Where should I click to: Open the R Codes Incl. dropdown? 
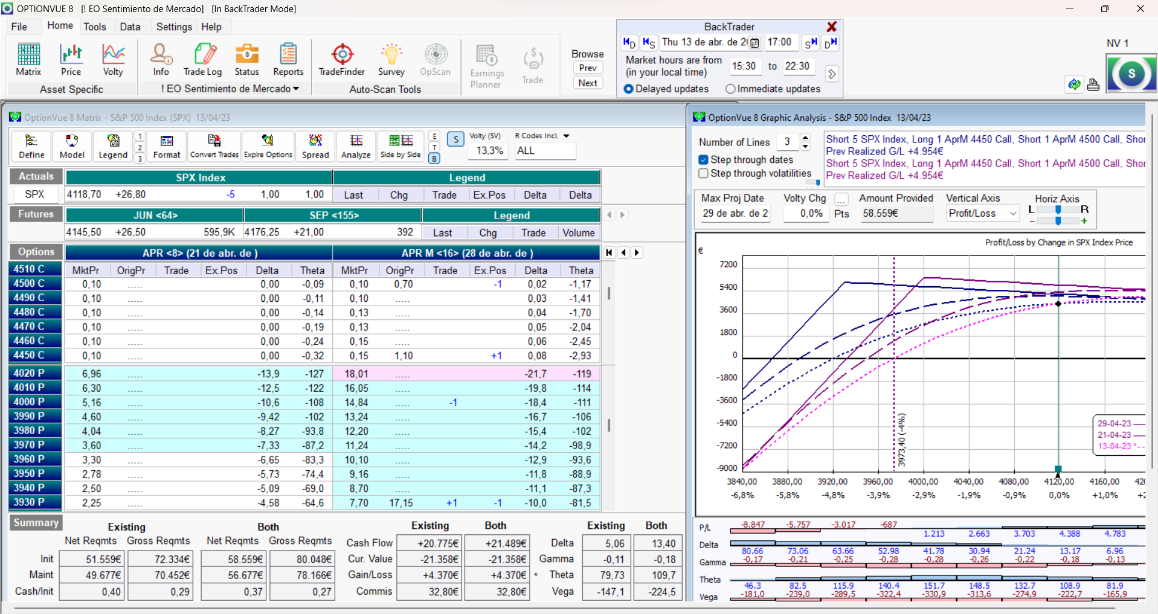[566, 136]
